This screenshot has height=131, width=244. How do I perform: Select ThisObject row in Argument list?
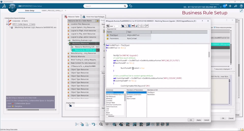[x=129, y=35]
